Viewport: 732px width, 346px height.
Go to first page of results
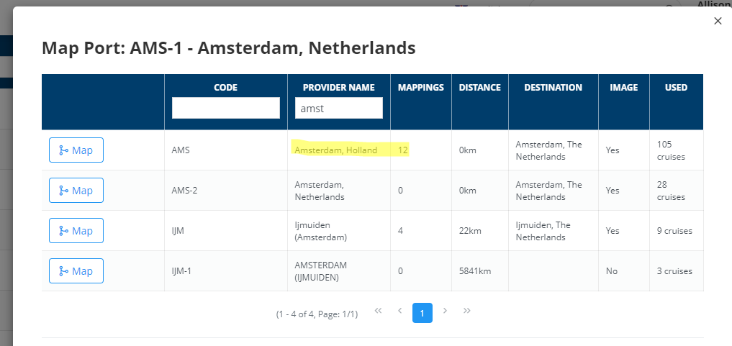click(x=377, y=311)
